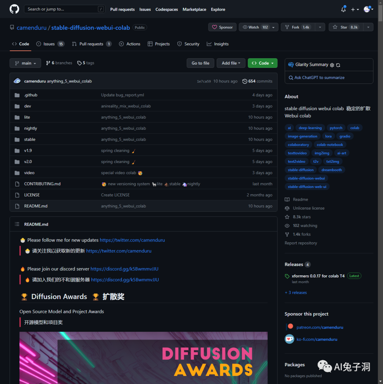Open the README table of contents icon
Image resolution: width=383 pixels, height=384 pixels.
click(17, 224)
